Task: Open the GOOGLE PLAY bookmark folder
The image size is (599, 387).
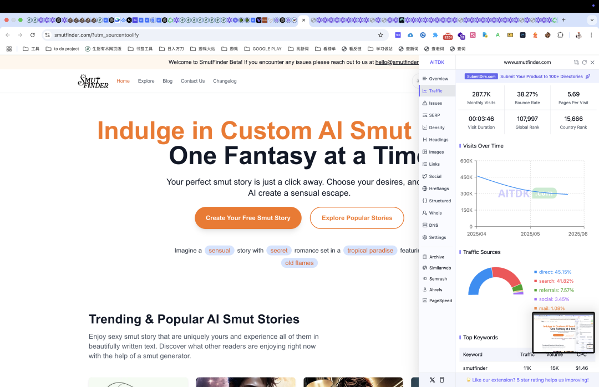Action: (x=263, y=49)
